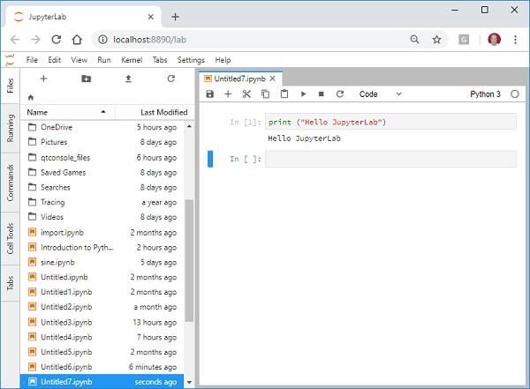
Task: Click the empty code cell input
Action: tap(390, 159)
